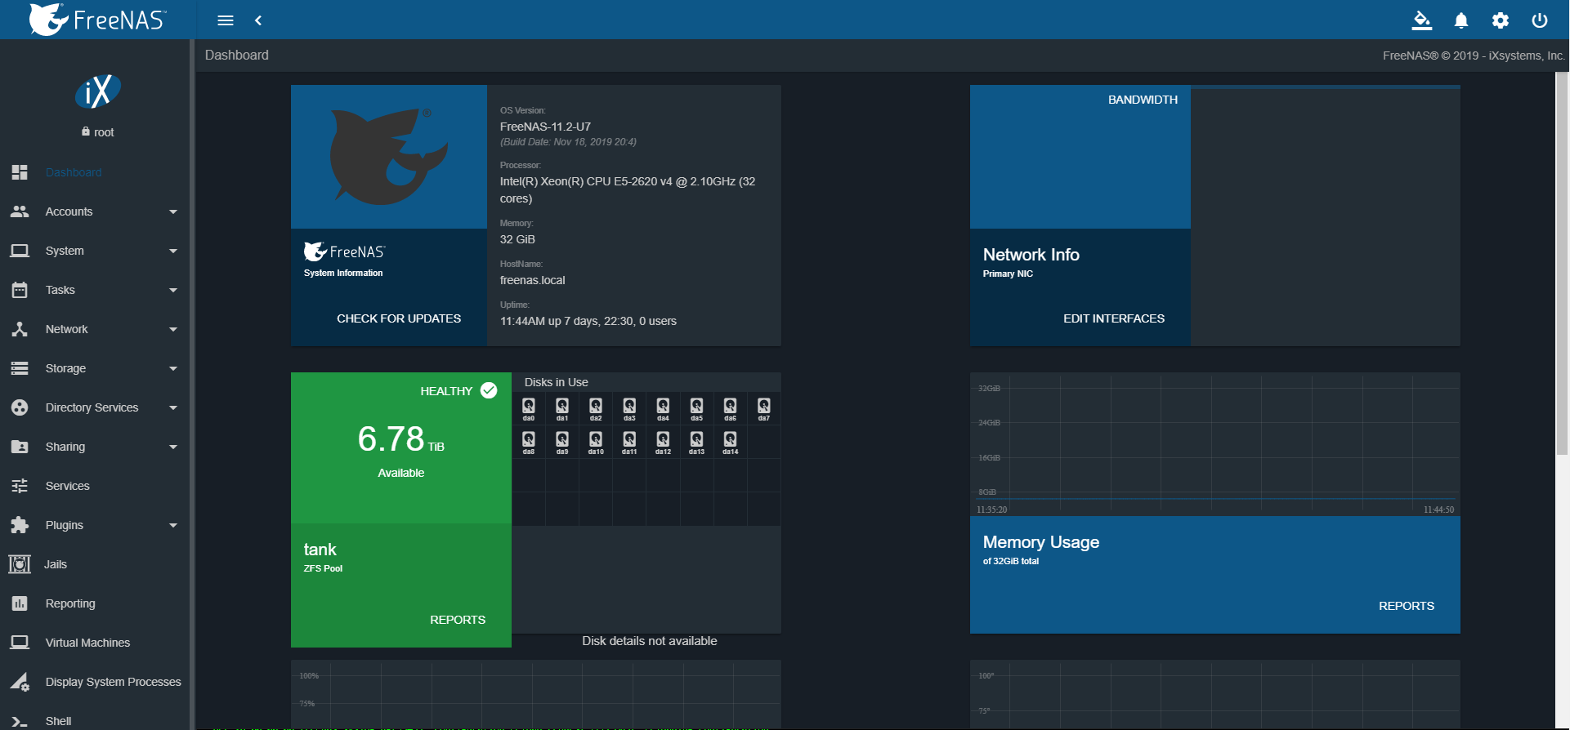Click the power button icon

point(1540,20)
